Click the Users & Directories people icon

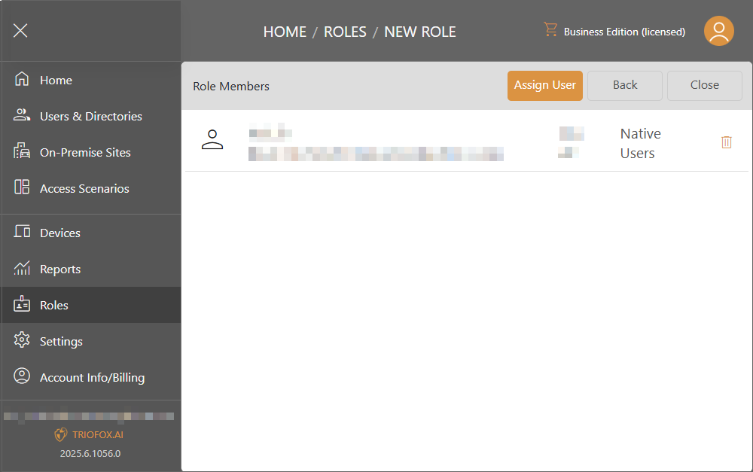(x=22, y=114)
